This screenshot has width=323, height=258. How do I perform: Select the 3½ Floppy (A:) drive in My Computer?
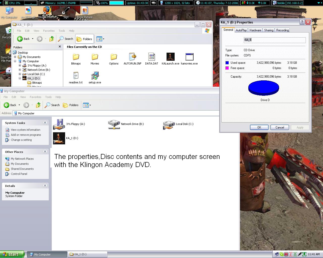click(69, 124)
